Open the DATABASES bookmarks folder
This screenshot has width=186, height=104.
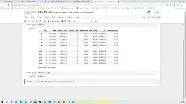click(95, 8)
